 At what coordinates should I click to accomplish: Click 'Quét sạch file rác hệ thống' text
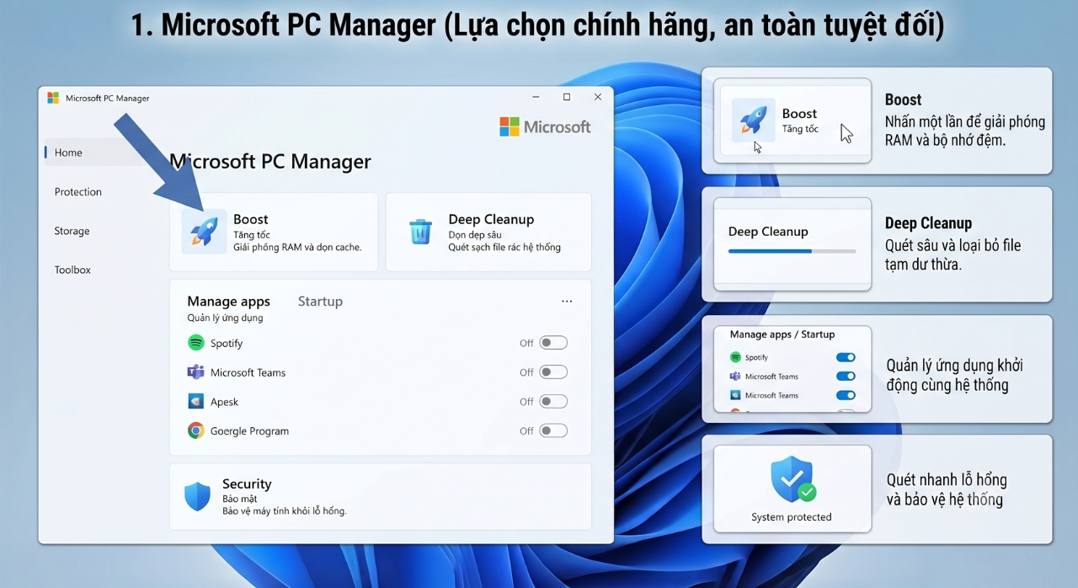point(504,248)
